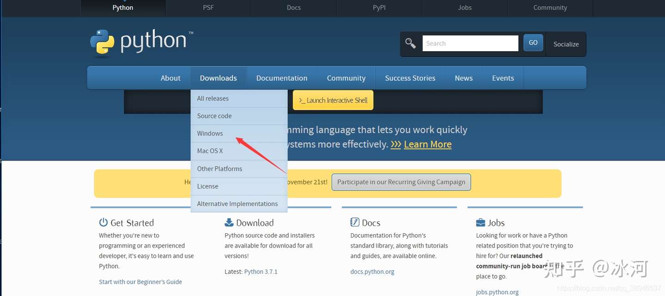Open the Community tab in top bar
The image size is (665, 296).
pos(550,8)
